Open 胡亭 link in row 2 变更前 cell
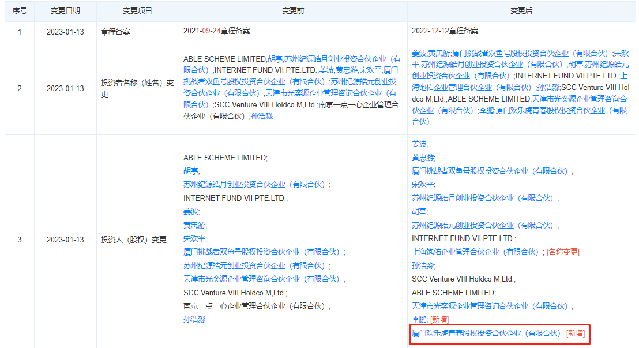 [275, 59]
